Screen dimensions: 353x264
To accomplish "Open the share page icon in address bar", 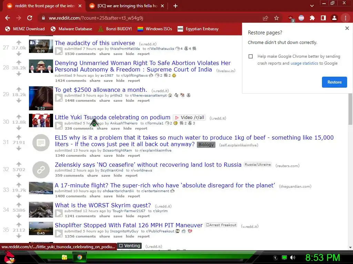I will (x=265, y=18).
